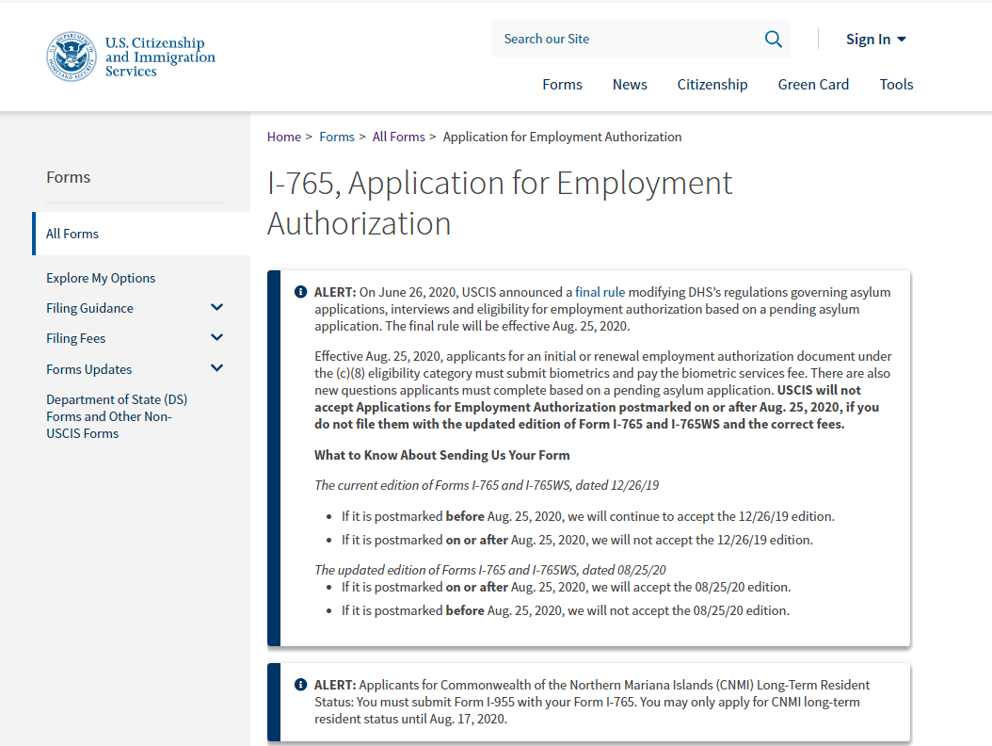Click the Home breadcrumb link
Viewport: 992px width, 746px height.
pyautogui.click(x=284, y=137)
